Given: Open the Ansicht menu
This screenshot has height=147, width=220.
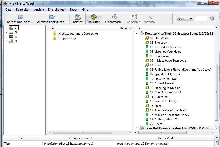Looking at the screenshot, I should [x=39, y=9].
